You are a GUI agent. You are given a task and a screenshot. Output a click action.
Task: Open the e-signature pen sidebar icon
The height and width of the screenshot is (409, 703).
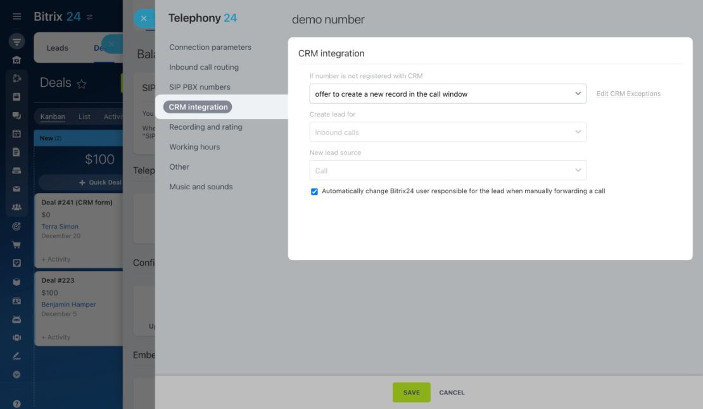pyautogui.click(x=16, y=356)
